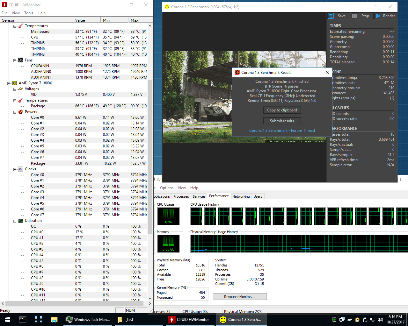Open the Windows Start menu
Screen dimensions: 408x326
click(8, 320)
